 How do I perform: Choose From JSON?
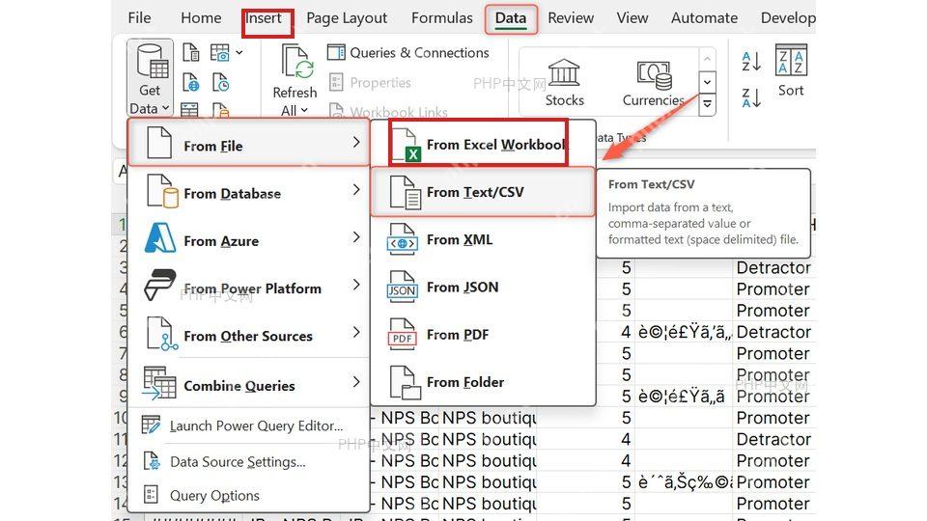483,287
